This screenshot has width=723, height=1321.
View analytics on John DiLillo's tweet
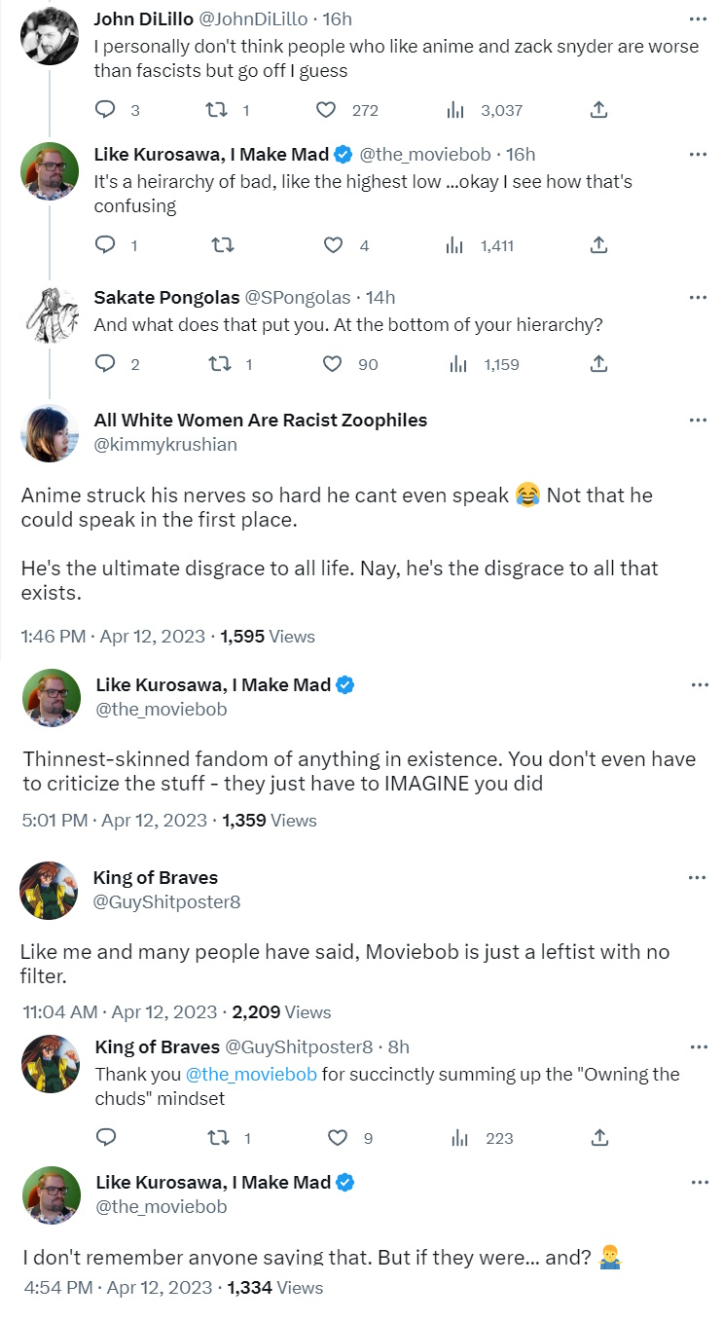[455, 110]
